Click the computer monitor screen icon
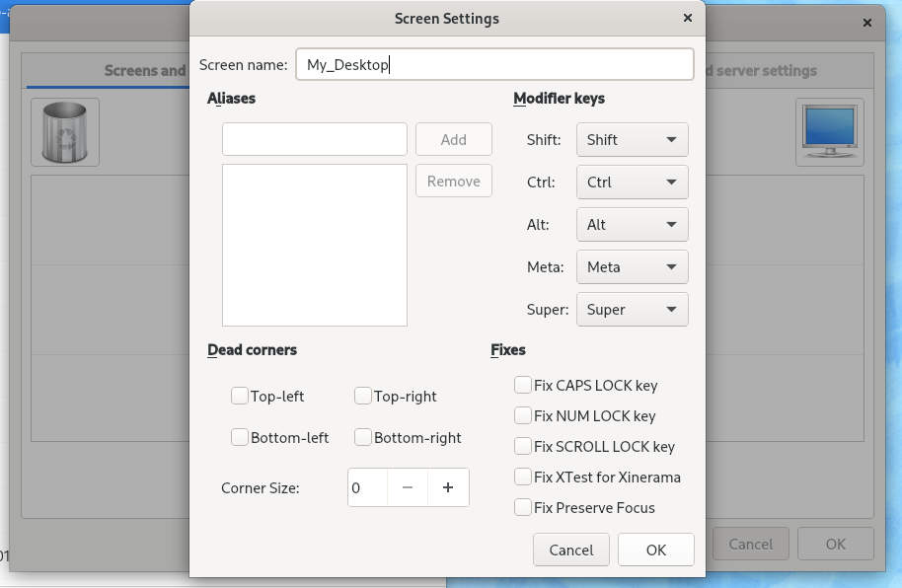 tap(829, 132)
